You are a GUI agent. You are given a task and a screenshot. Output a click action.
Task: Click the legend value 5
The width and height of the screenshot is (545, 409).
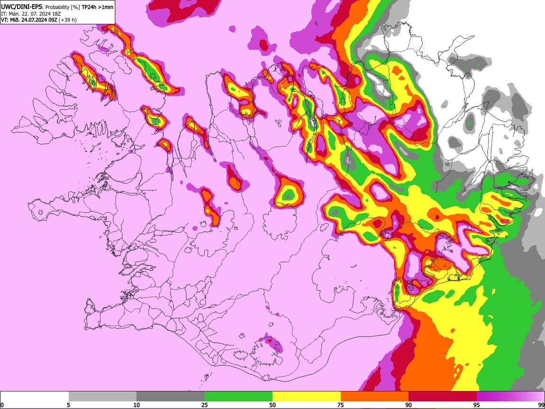coord(68,405)
